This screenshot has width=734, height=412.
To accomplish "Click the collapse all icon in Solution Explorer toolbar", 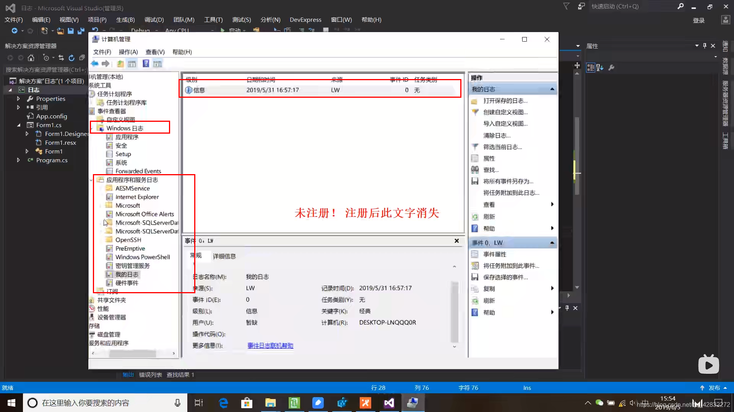I will click(82, 58).
